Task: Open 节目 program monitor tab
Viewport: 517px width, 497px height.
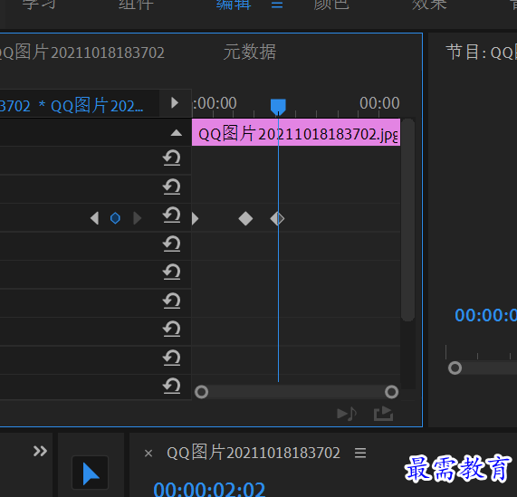Action: click(481, 53)
